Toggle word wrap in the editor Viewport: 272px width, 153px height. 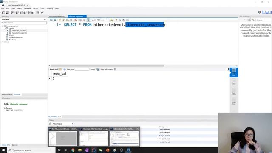click(x=127, y=20)
